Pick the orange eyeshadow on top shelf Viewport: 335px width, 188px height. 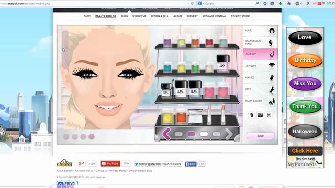(x=195, y=41)
